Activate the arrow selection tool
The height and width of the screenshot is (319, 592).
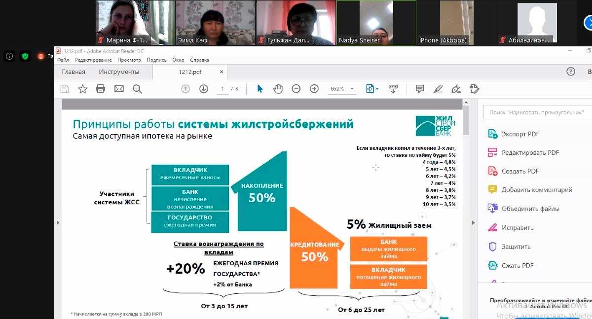(260, 89)
